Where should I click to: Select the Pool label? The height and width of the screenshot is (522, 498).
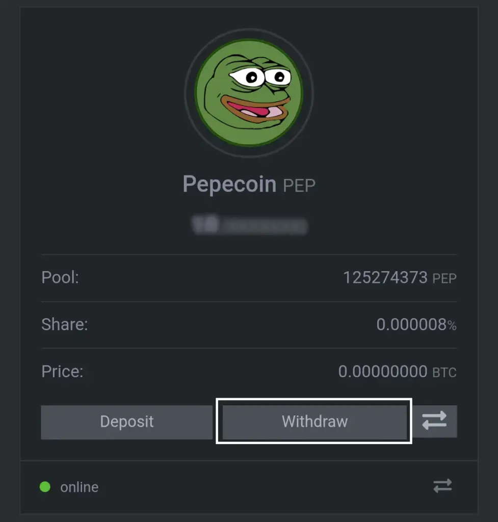(60, 277)
